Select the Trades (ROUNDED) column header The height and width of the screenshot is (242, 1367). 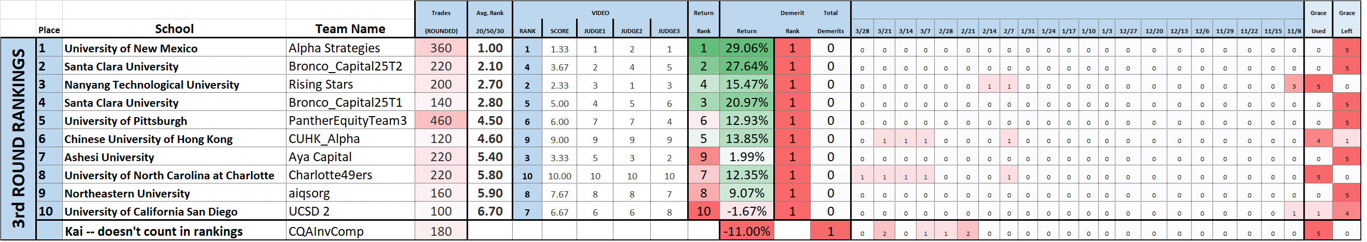(441, 21)
